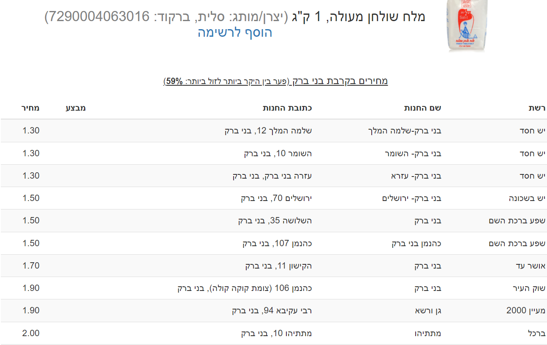Click the 'הוסף לרשימה' add-to-list link
The height and width of the screenshot is (345, 547).
[235, 33]
